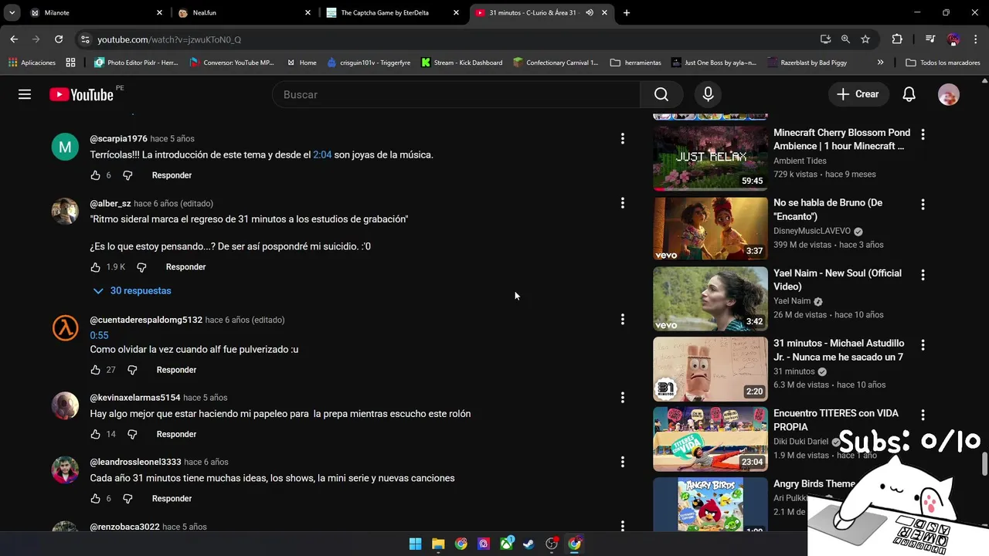989x556 pixels.
Task: Switch to The Captcha Game tab
Action: point(392,12)
